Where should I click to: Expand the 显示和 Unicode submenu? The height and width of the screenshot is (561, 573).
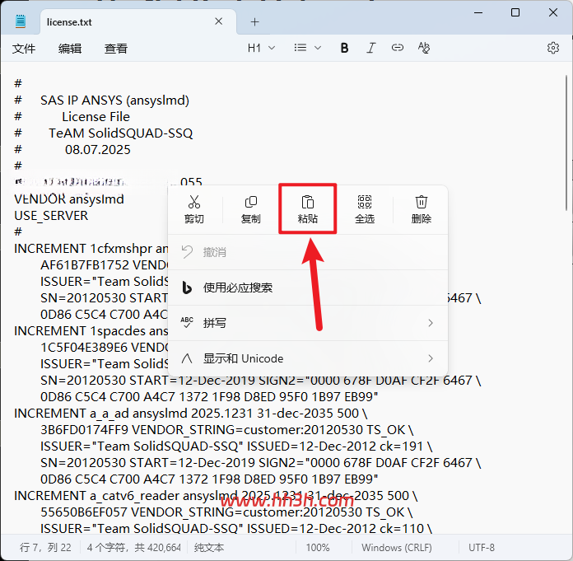click(x=308, y=358)
